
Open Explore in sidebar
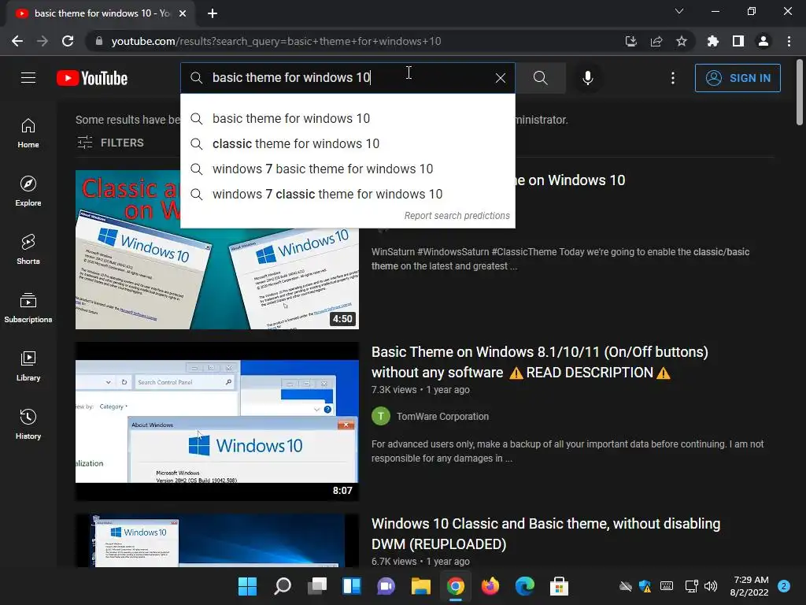[x=28, y=191]
